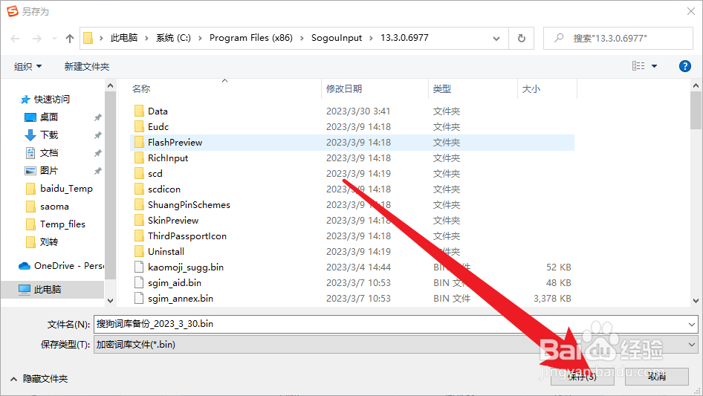Select the Eudc folder
The width and height of the screenshot is (703, 396).
pos(158,126)
